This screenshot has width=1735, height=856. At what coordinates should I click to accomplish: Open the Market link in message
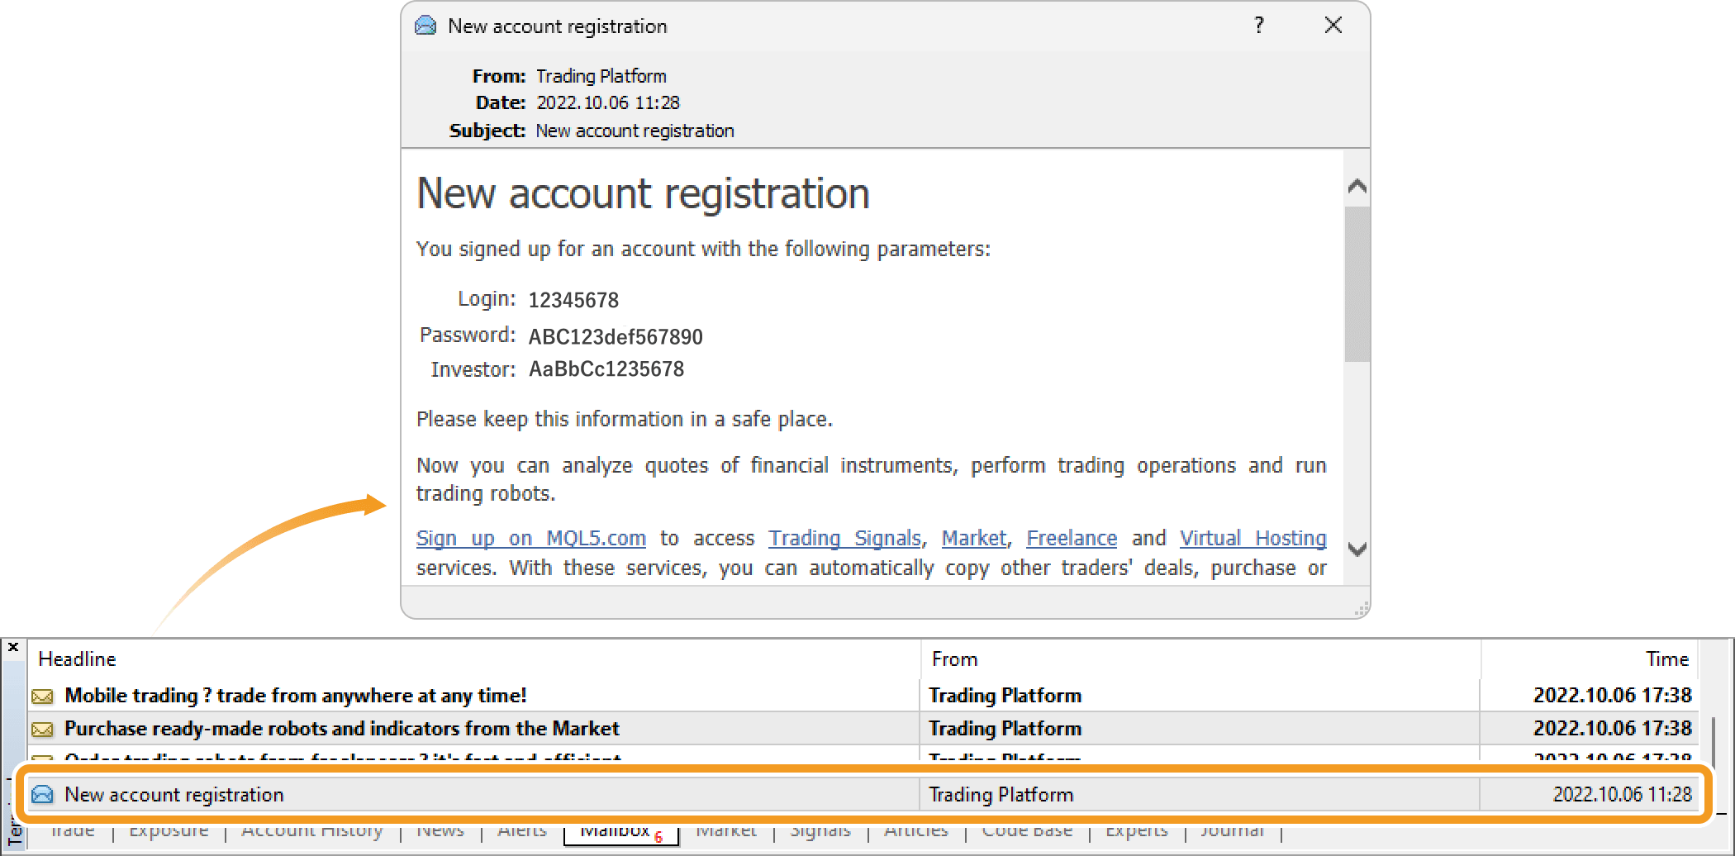point(974,539)
